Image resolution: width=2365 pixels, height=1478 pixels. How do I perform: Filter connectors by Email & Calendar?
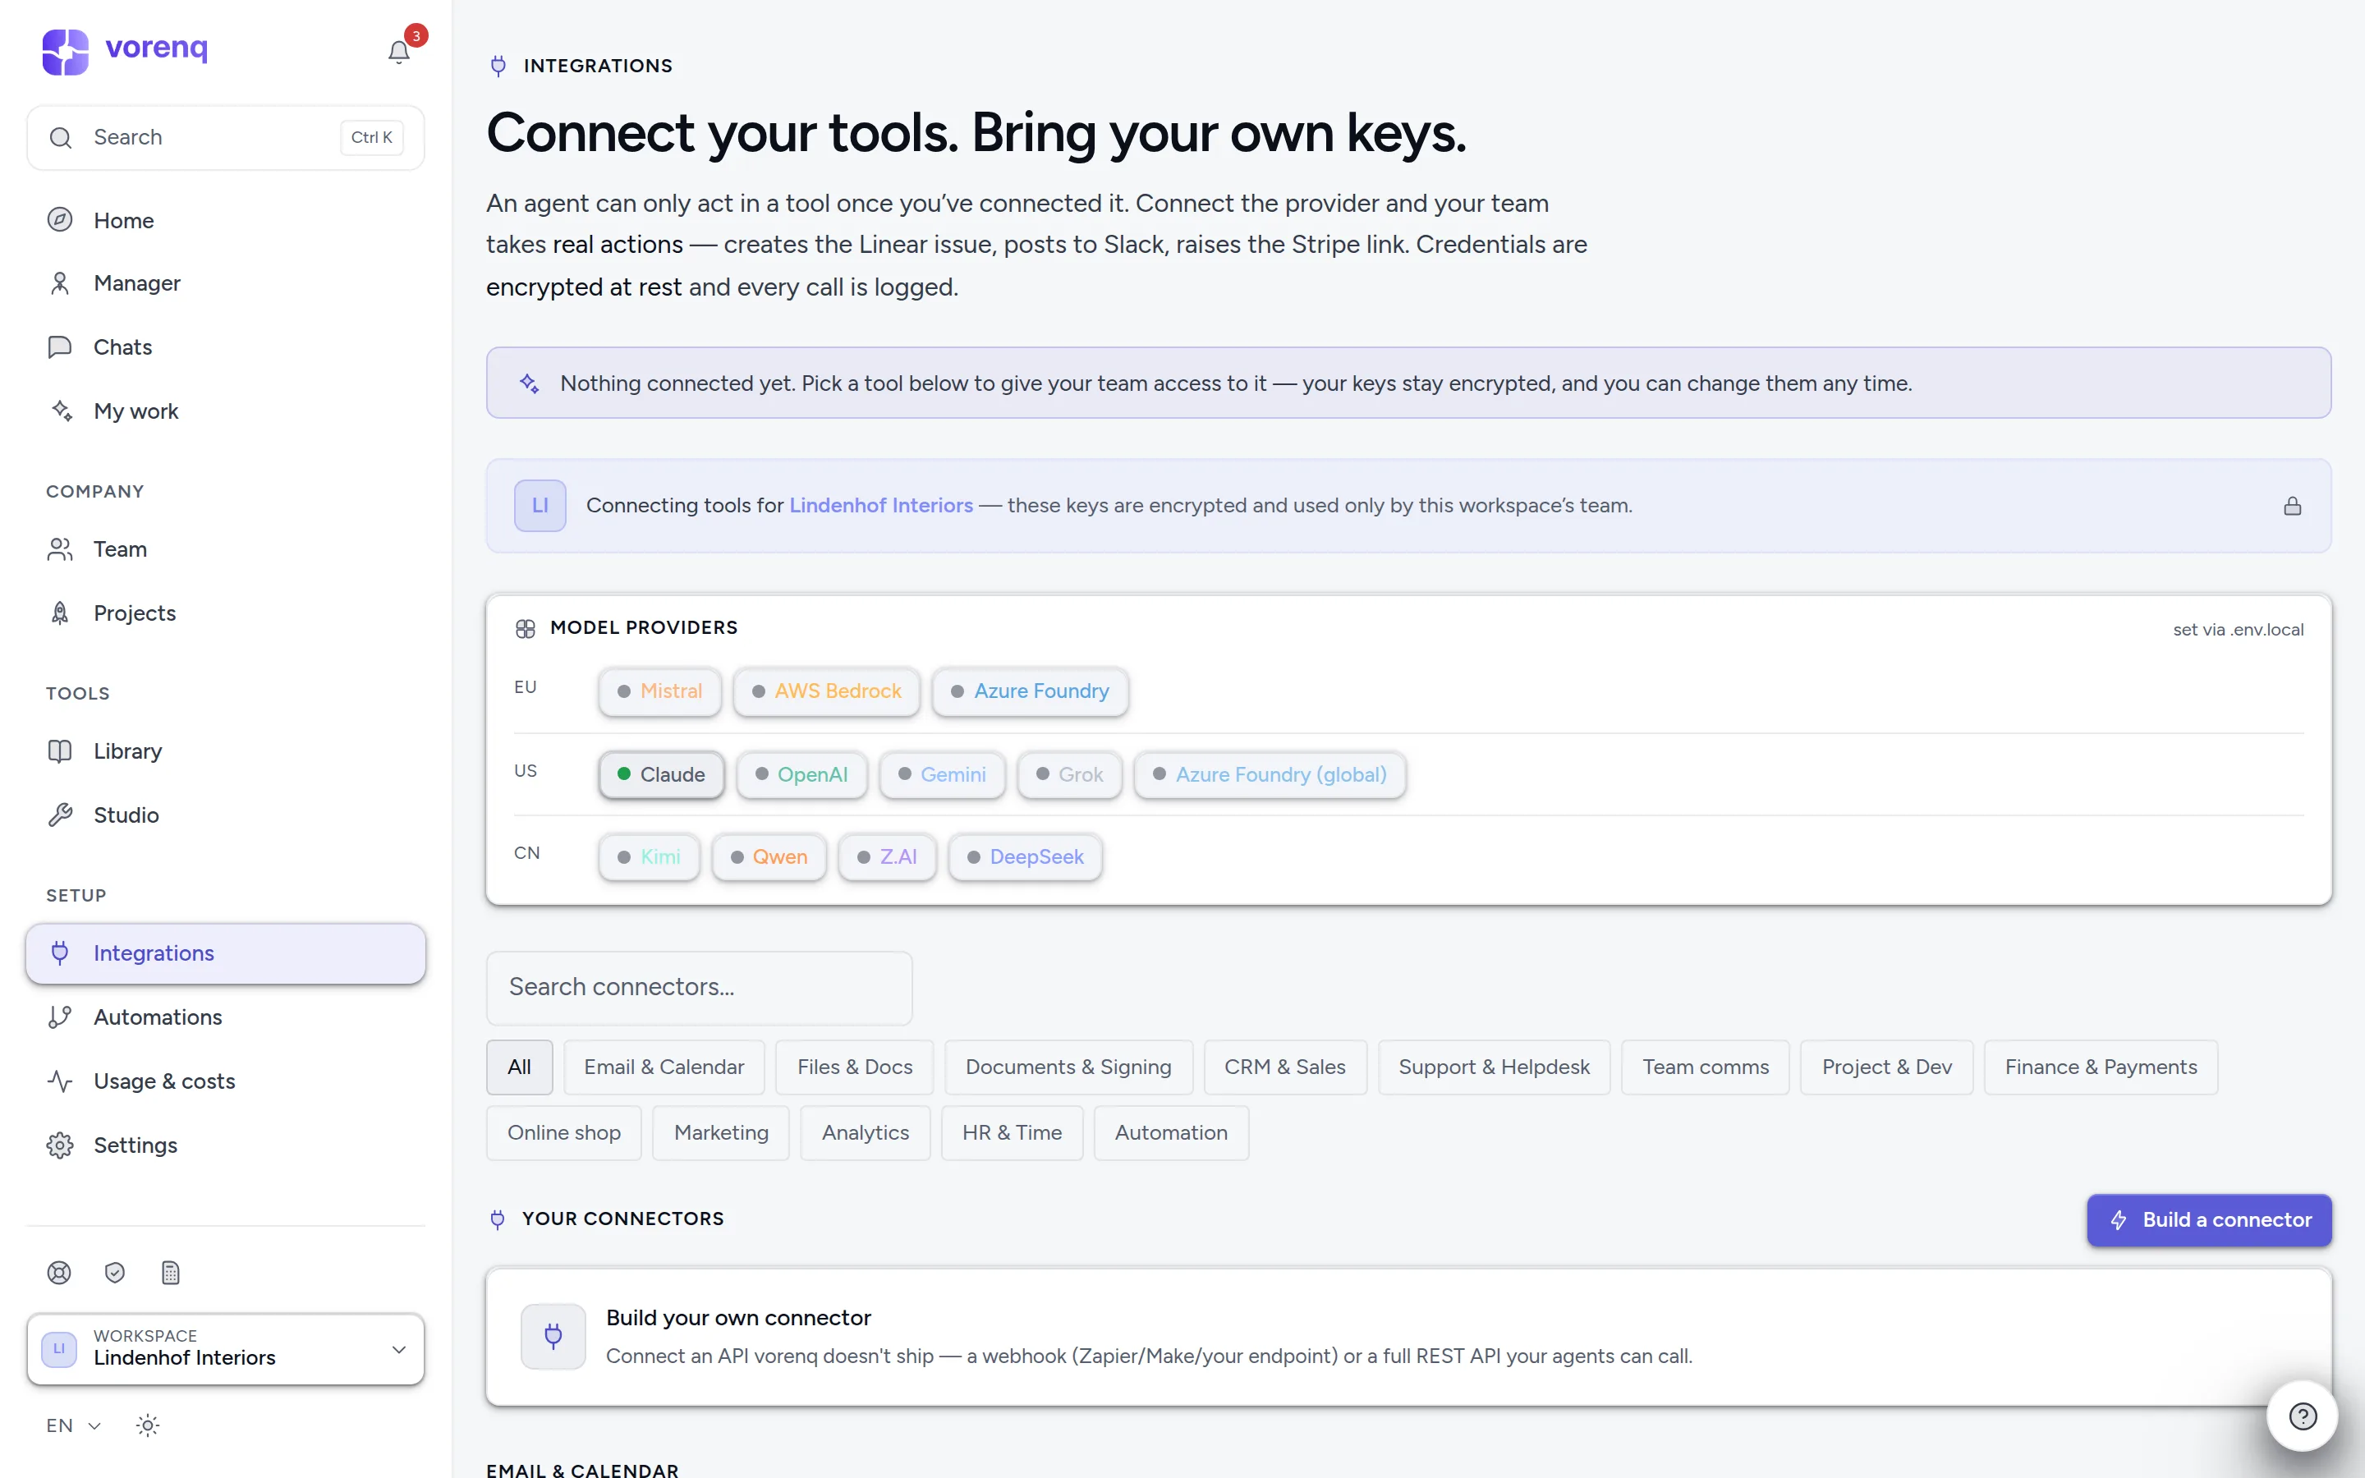[x=664, y=1067]
